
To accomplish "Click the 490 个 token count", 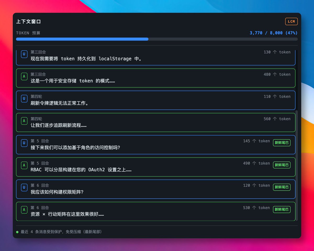I will 256,163.
